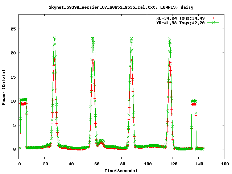
Task: Click the green peak top near 28 seconds
Action: pyautogui.click(x=54, y=38)
